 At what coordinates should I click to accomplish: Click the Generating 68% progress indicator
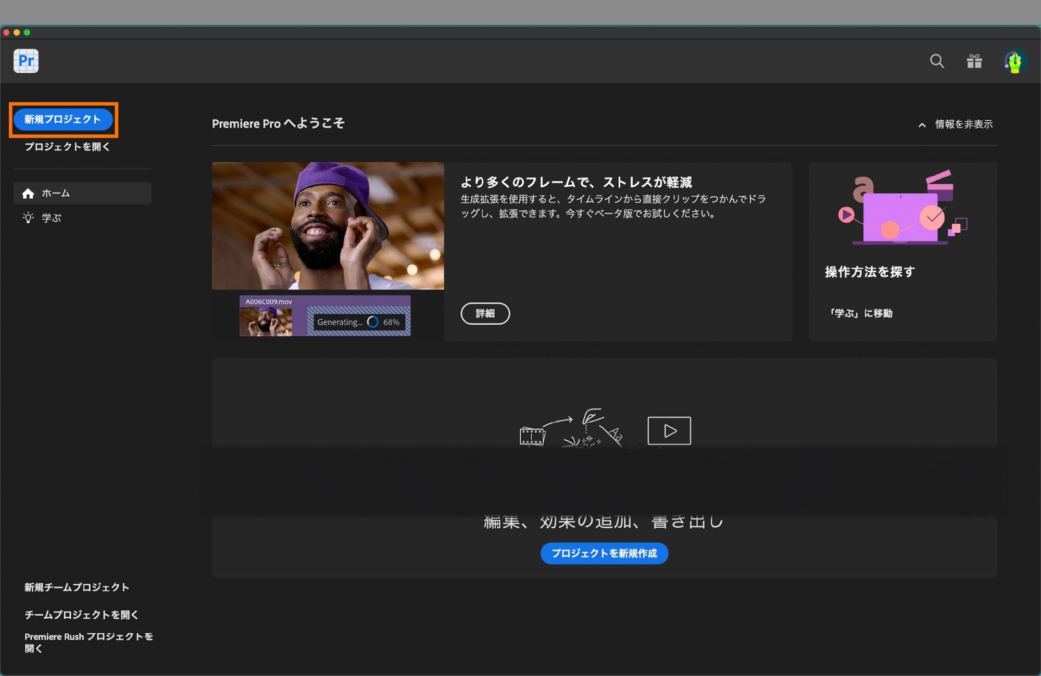coord(358,322)
